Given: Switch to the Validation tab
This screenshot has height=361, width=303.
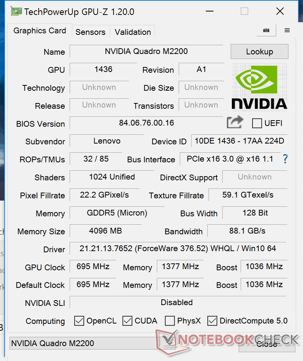Looking at the screenshot, I should click(x=133, y=32).
